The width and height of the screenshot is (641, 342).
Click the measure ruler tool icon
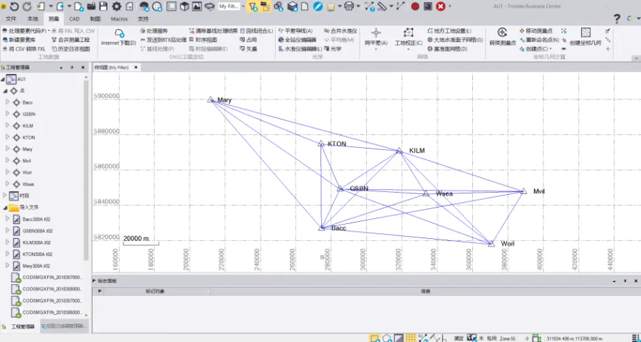[x=382, y=6]
